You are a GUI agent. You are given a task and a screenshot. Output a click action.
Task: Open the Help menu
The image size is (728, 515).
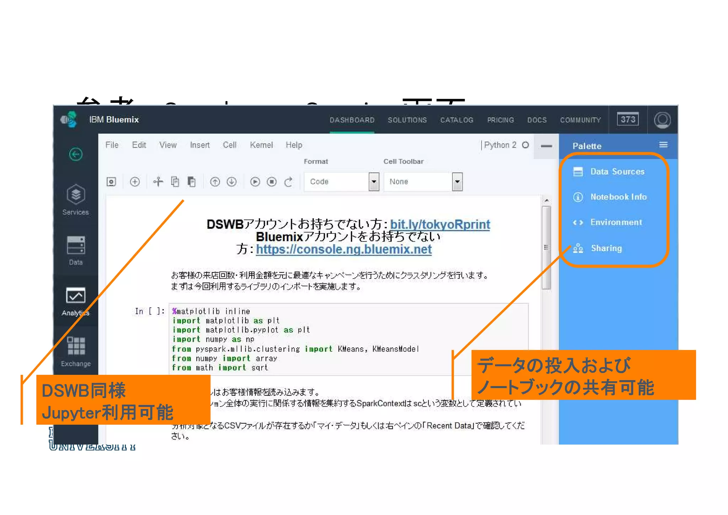(x=294, y=145)
